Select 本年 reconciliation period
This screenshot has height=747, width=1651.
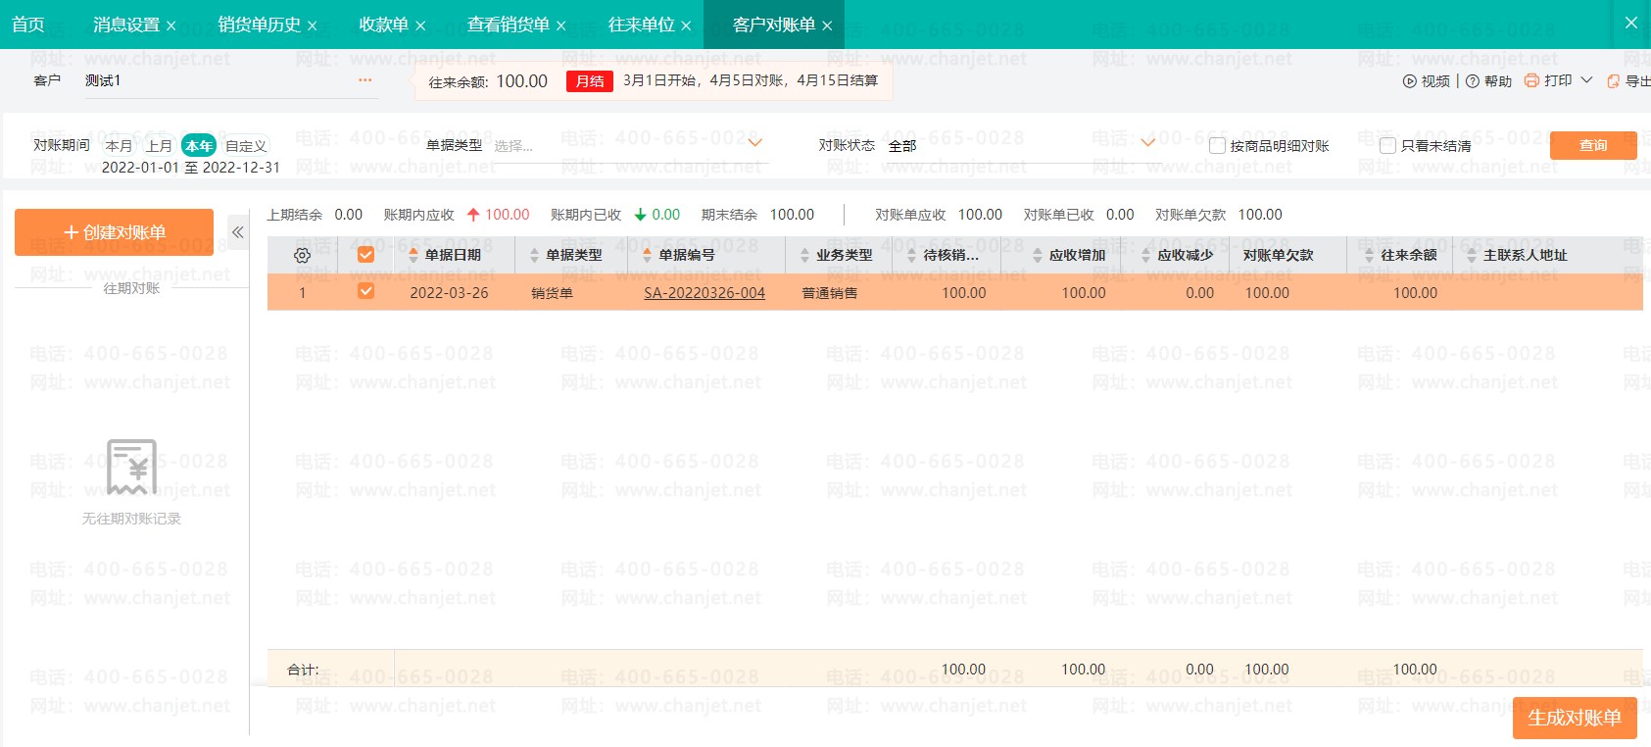click(x=199, y=146)
